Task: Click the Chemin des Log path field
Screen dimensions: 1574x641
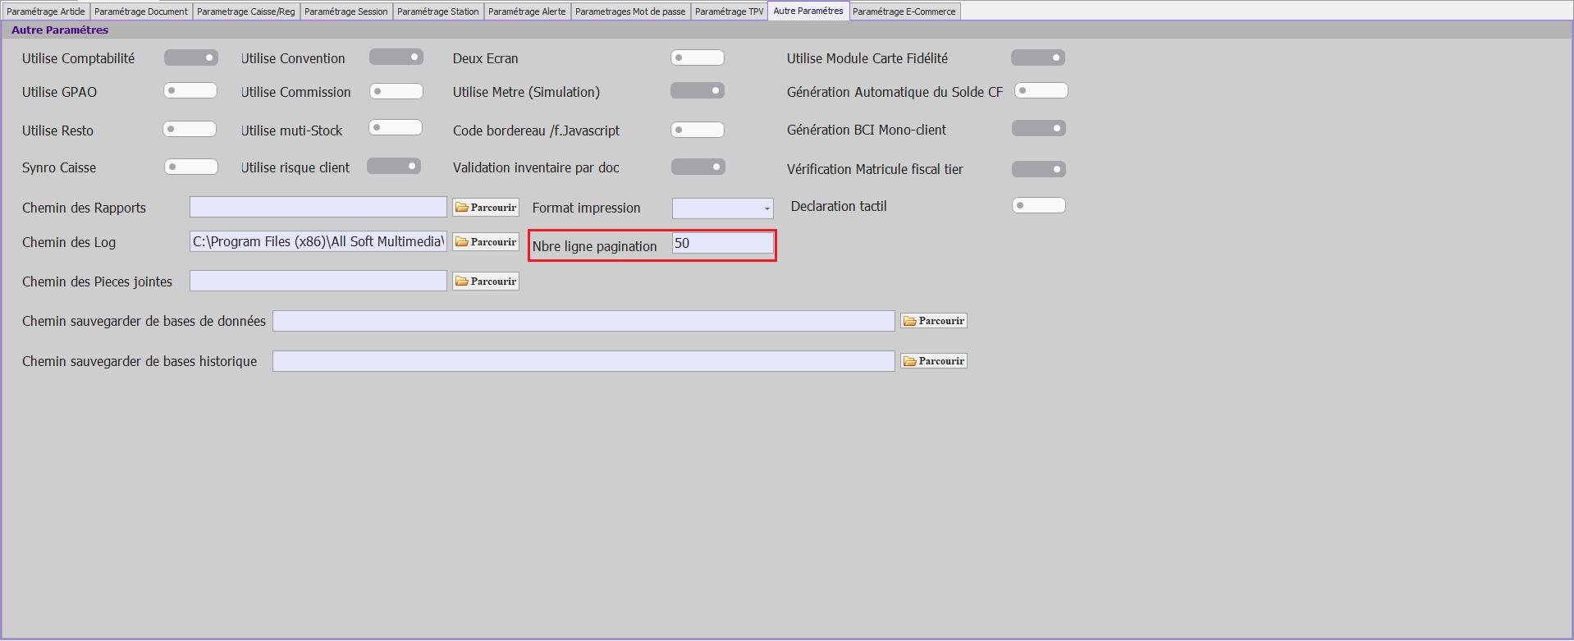Action: coord(318,241)
